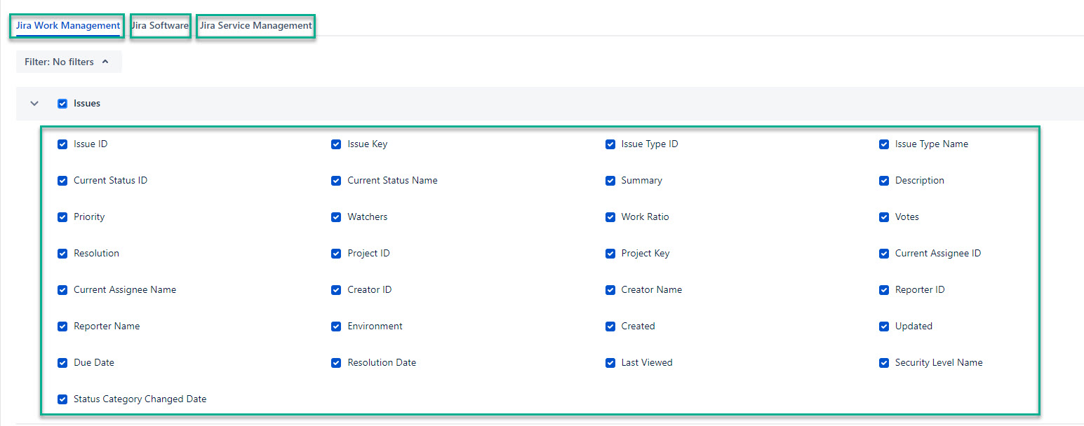Expand the Filter: No filters dropdown
The height and width of the screenshot is (426, 1084).
[x=68, y=62]
